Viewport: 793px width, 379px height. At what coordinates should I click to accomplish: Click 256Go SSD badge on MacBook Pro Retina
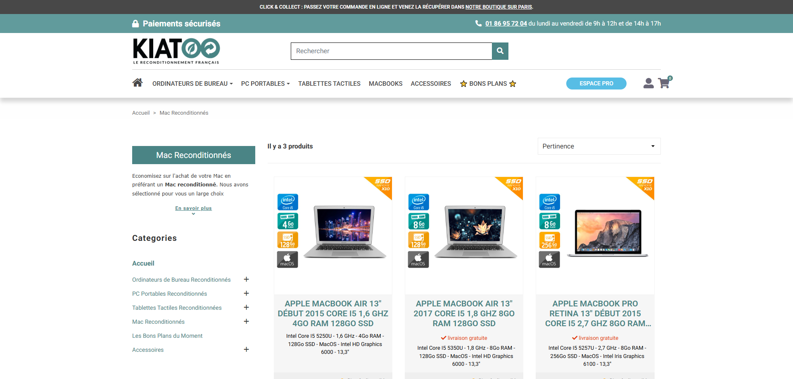click(549, 240)
